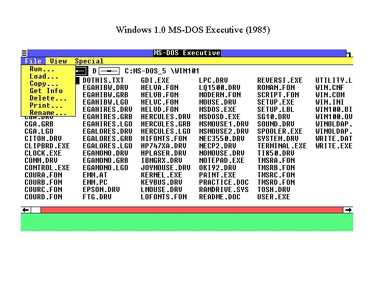
Task: Select the file COMM.DRV
Action: click(41, 160)
